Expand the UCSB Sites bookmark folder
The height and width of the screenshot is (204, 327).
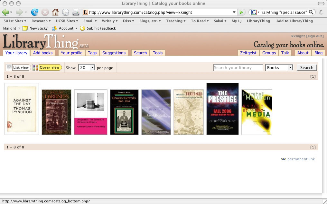[x=67, y=21]
